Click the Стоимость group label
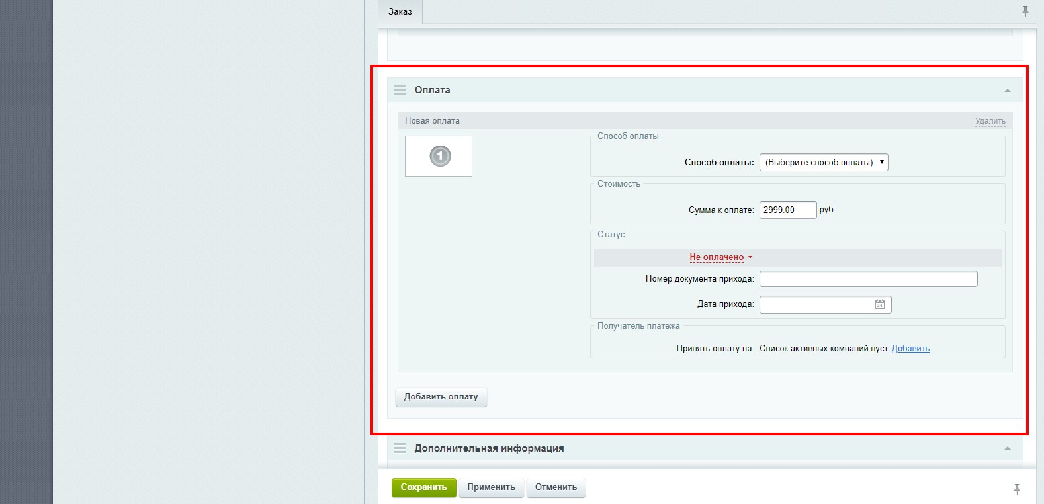Image resolution: width=1044 pixels, height=504 pixels. click(x=619, y=184)
